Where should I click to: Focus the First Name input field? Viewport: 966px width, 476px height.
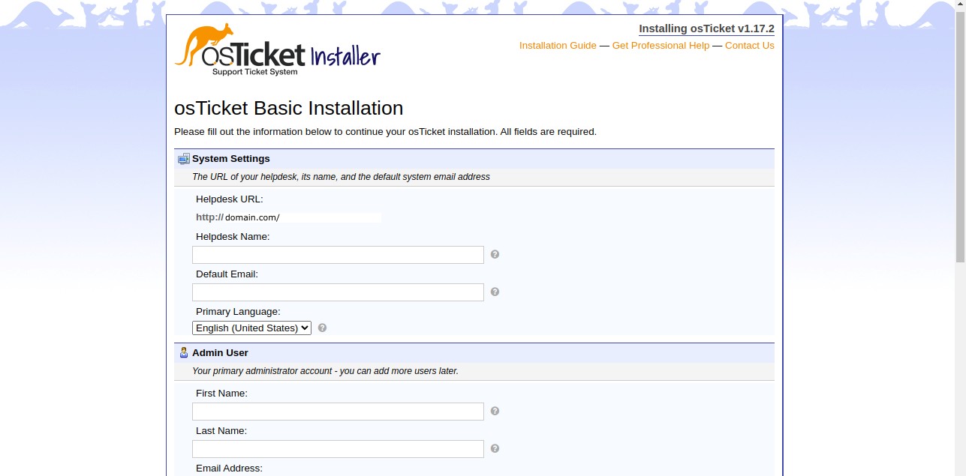(x=338, y=412)
